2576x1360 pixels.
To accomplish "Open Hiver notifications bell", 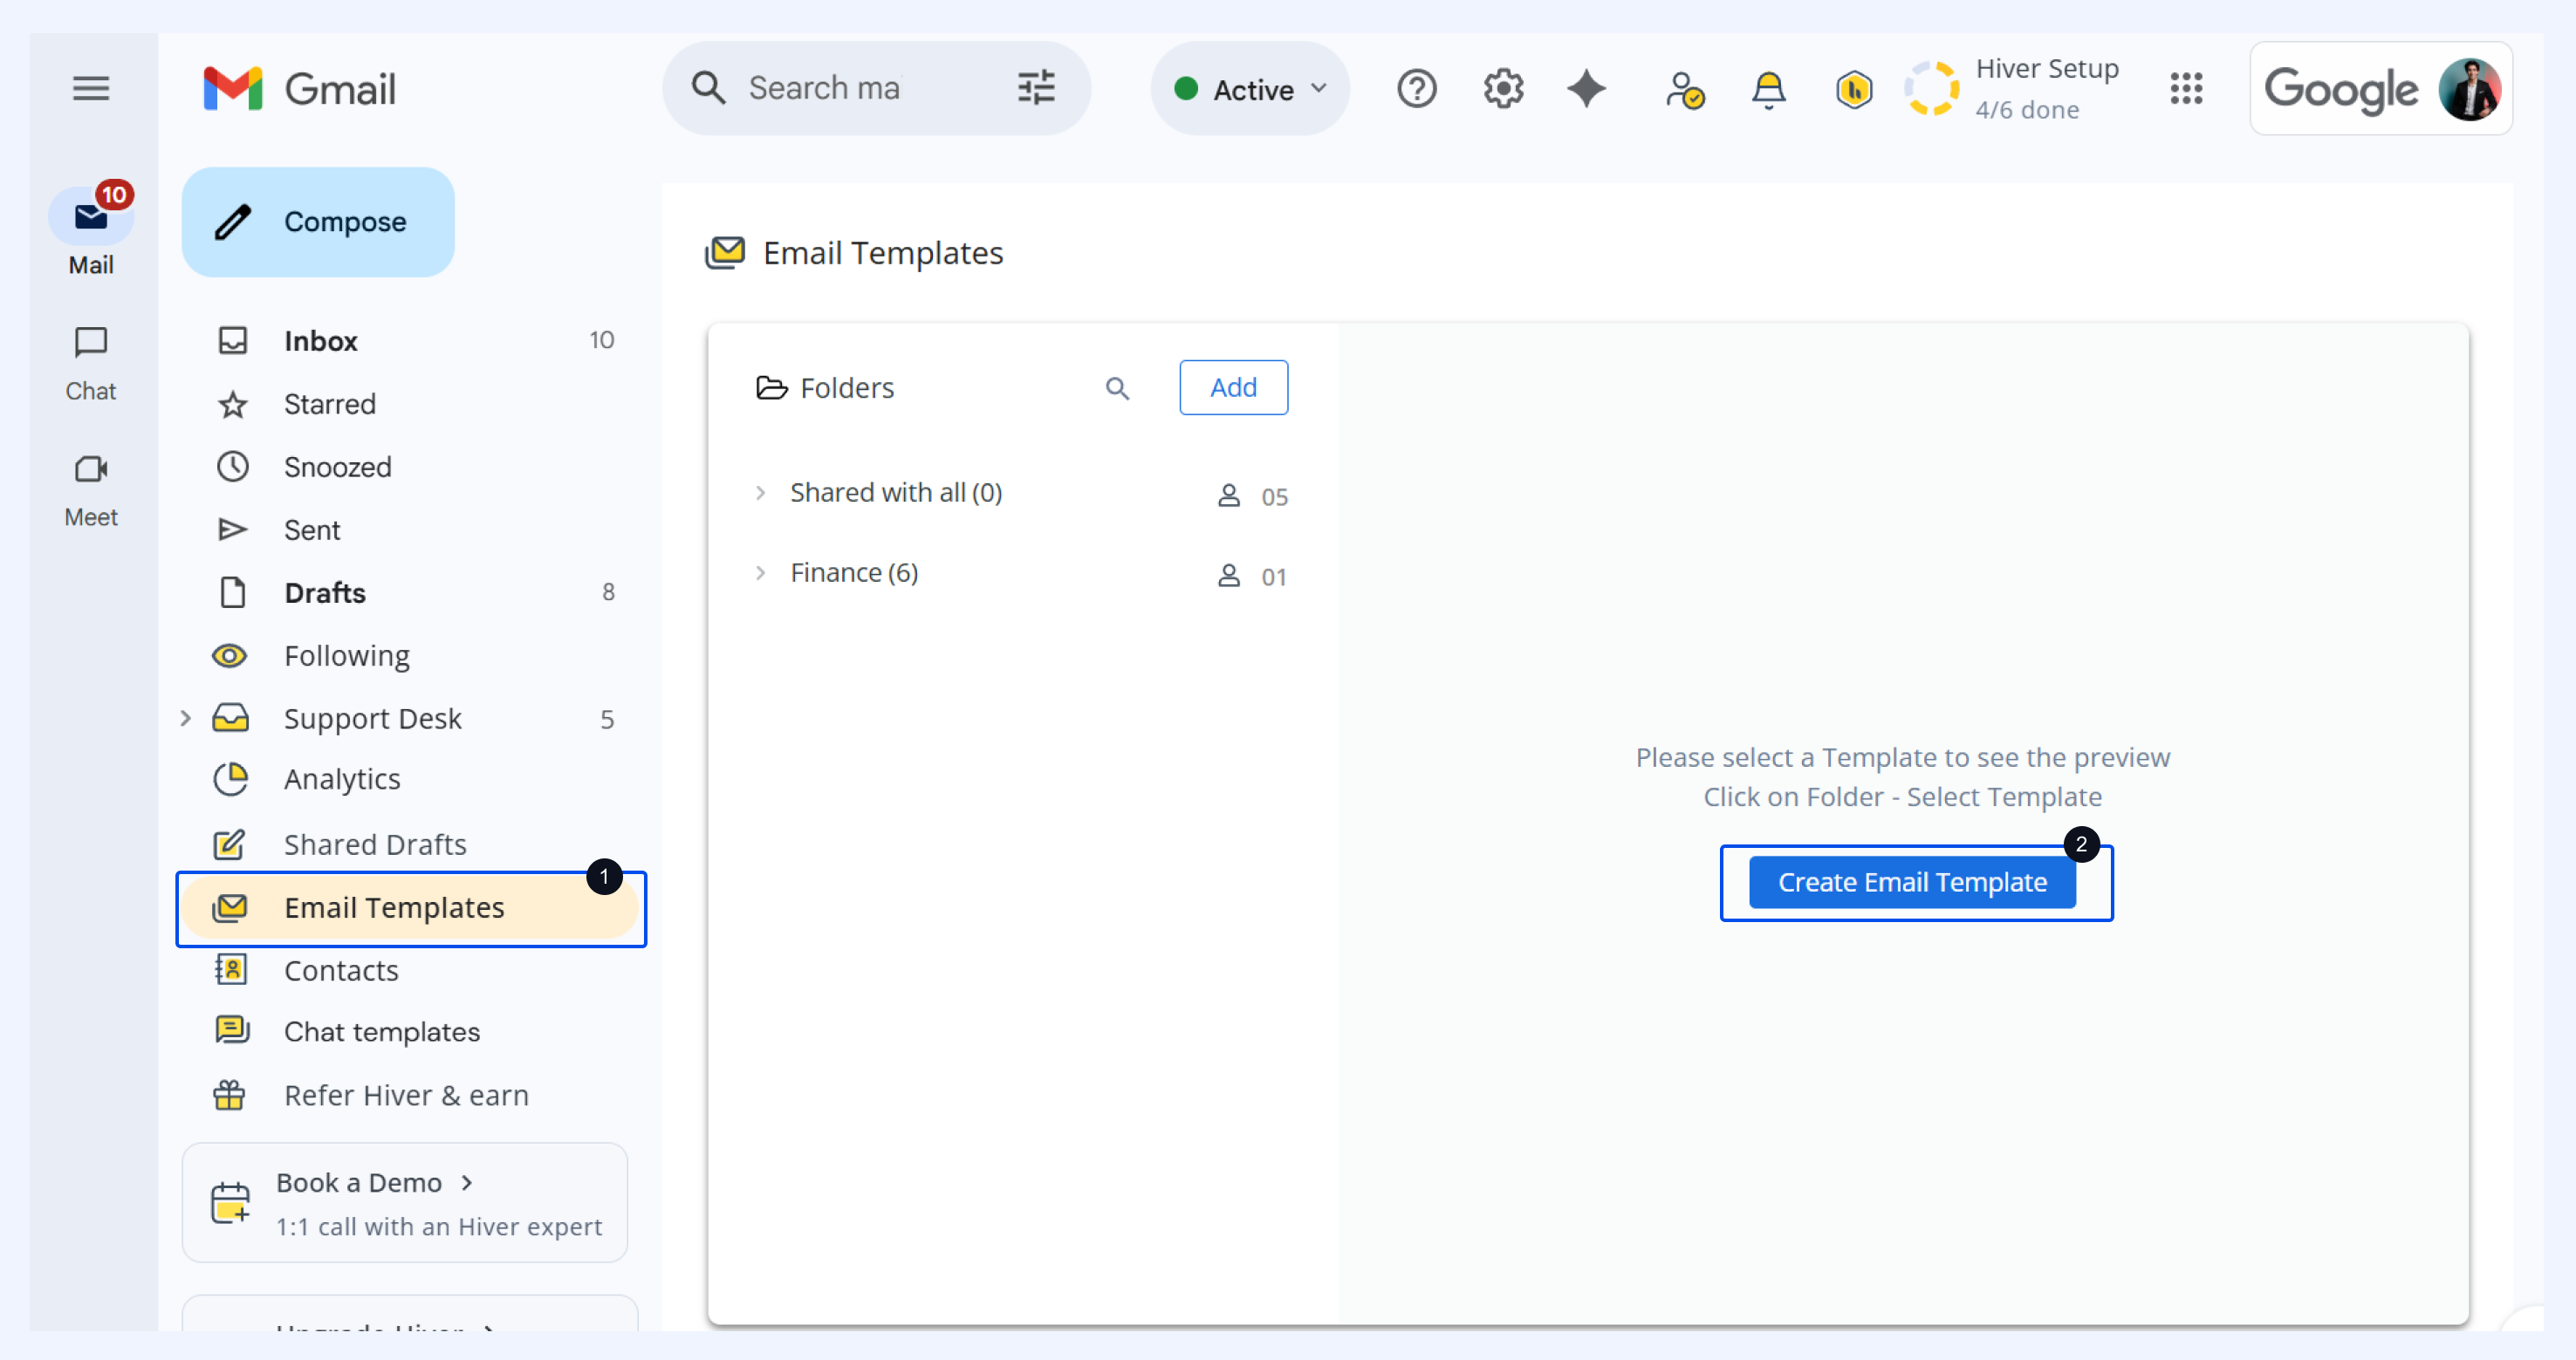I will [x=1768, y=89].
